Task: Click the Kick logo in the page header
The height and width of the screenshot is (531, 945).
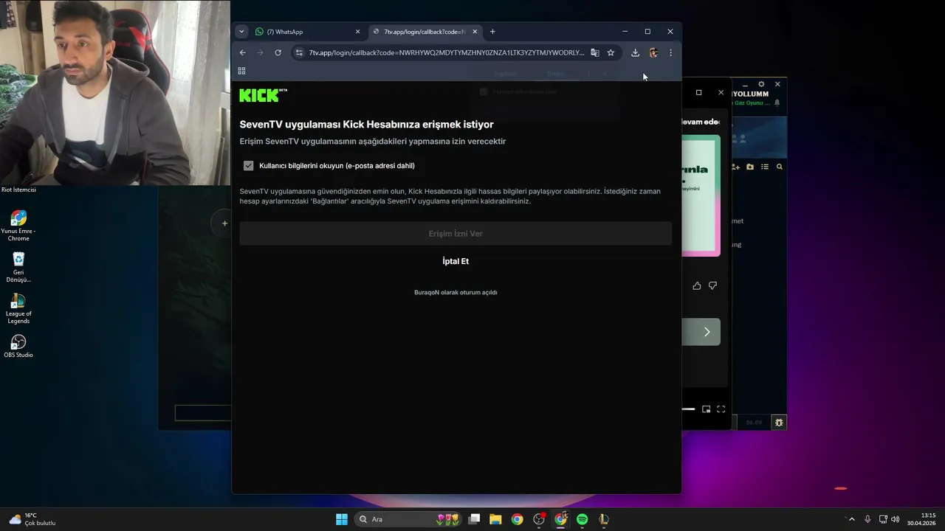Action: click(263, 95)
